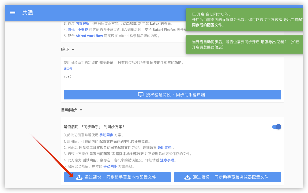308x193 pixels.
Task: Click the 共通 page title
Action: click(x=28, y=12)
